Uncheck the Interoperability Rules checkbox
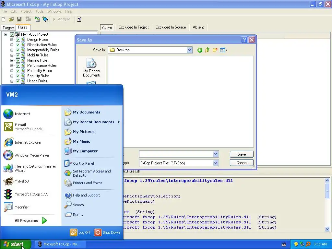This screenshot has height=249, width=332. [18, 50]
